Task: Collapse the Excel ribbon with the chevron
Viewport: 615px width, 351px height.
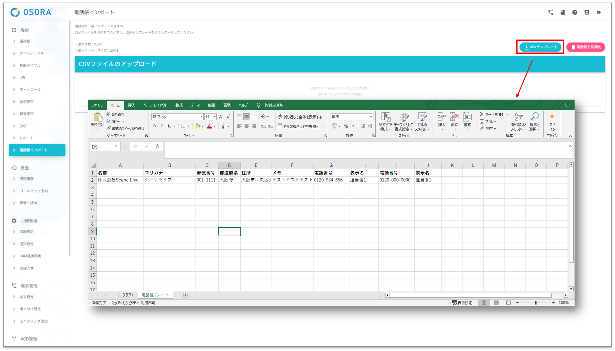Action: pos(570,136)
